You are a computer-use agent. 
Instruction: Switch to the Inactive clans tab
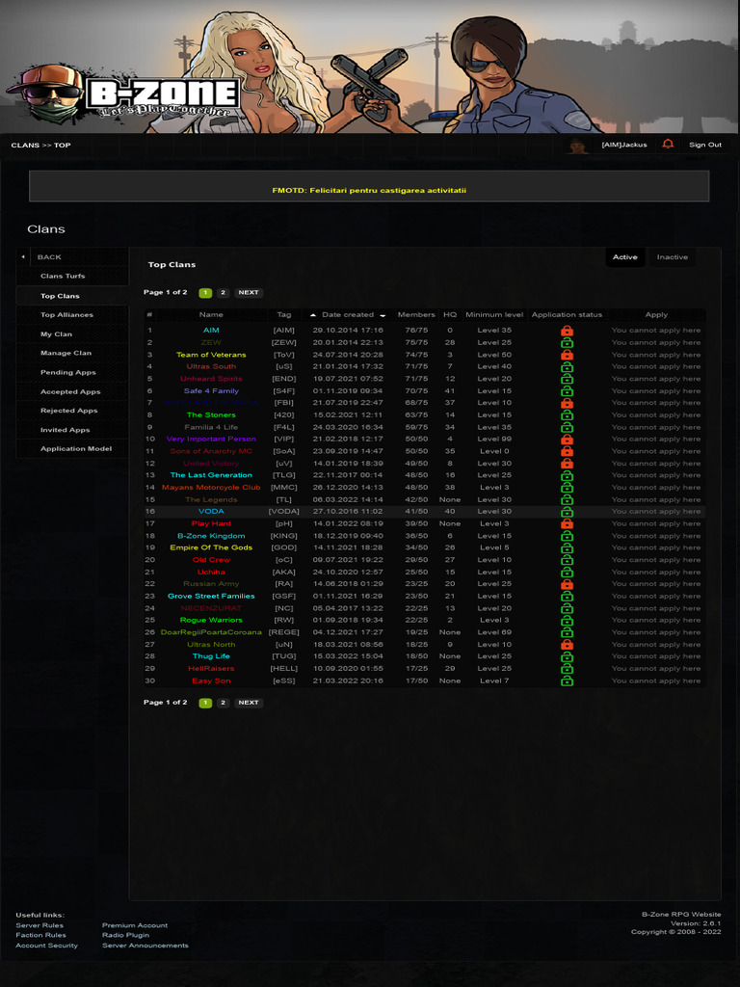point(672,256)
